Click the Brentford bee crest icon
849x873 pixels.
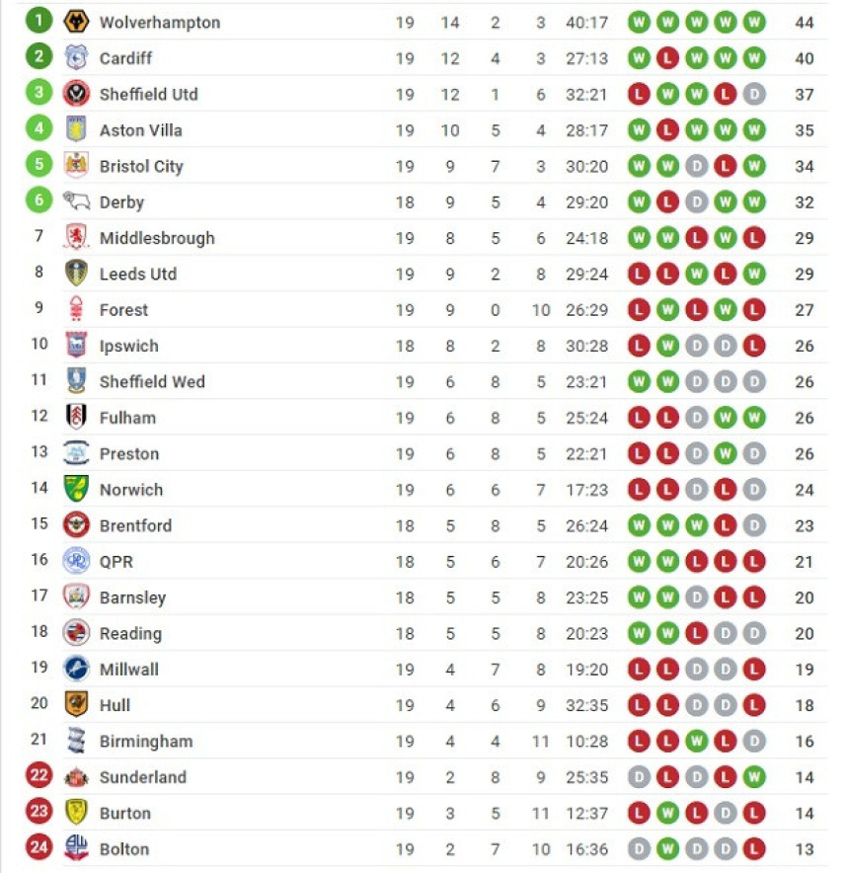pyautogui.click(x=76, y=525)
